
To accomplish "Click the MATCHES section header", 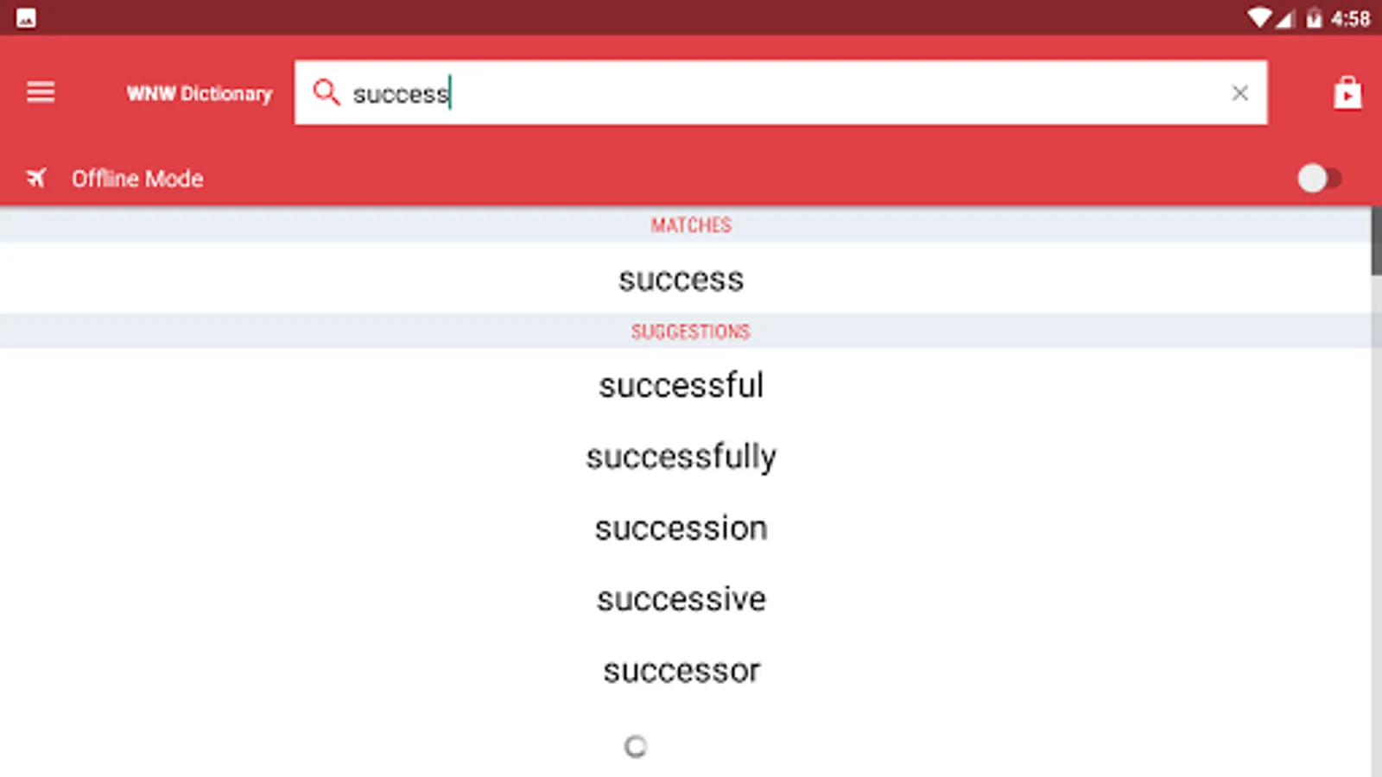I will (x=690, y=225).
